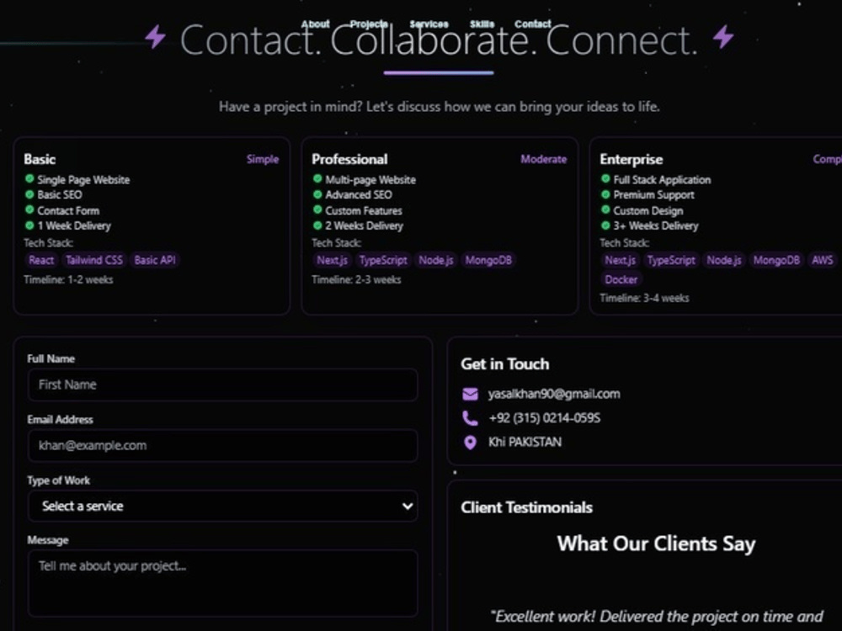This screenshot has height=631, width=842.
Task: Click the Docker tech tag
Action: (621, 279)
